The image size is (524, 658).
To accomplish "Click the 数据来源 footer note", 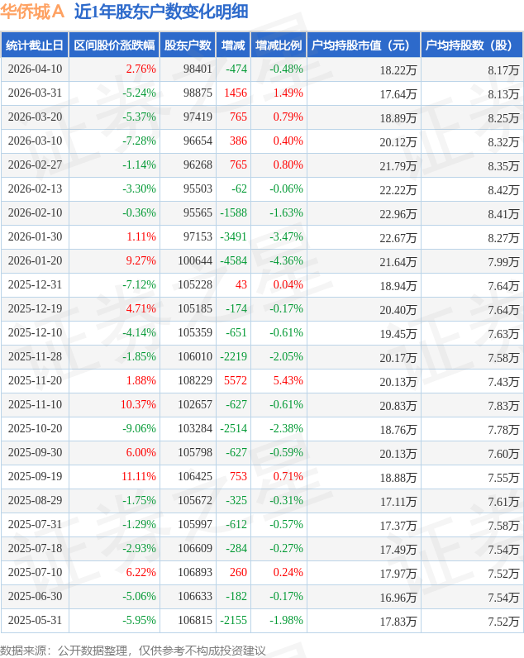I will click(133, 650).
